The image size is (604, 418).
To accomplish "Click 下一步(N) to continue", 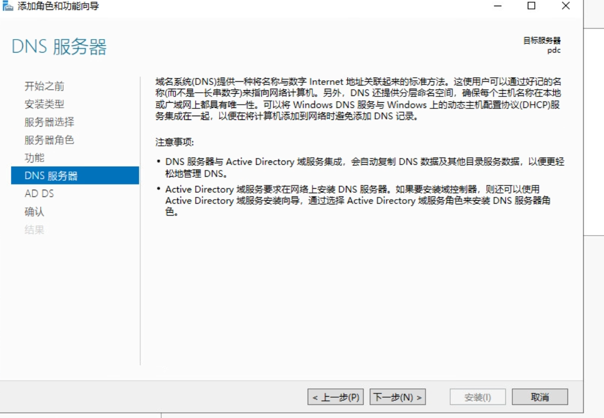I will [x=397, y=397].
